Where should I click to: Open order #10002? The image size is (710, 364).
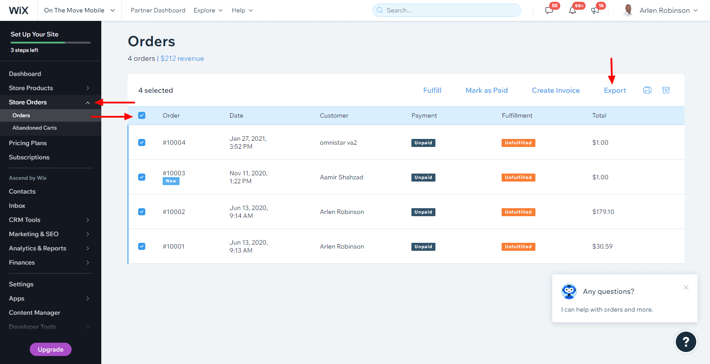tap(174, 212)
